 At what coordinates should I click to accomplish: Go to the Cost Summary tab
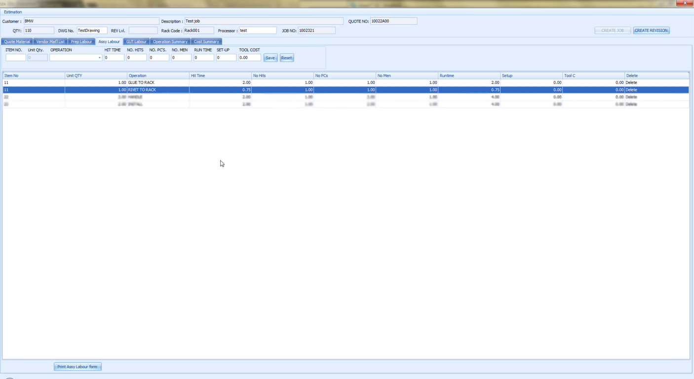pyautogui.click(x=206, y=42)
